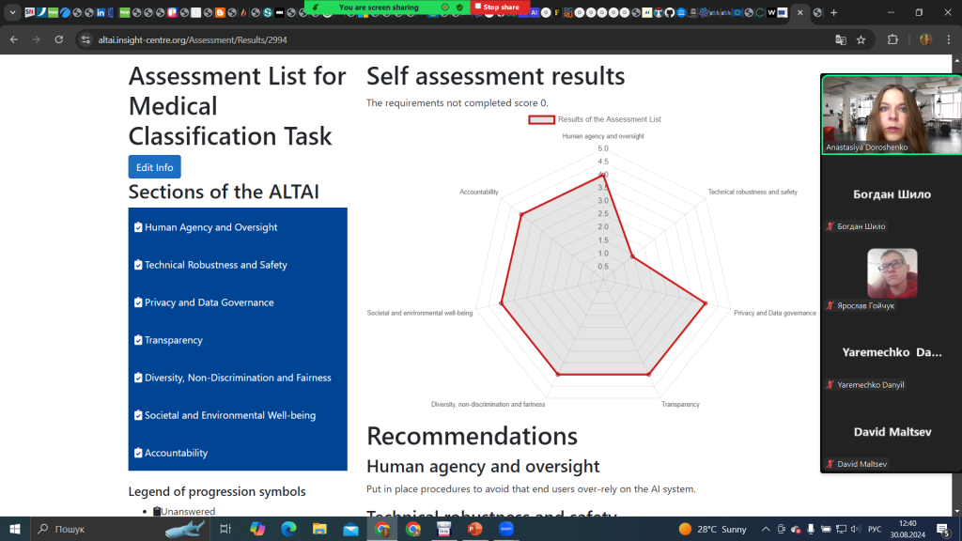Open PowerPoint from the taskbar

pyautogui.click(x=474, y=529)
